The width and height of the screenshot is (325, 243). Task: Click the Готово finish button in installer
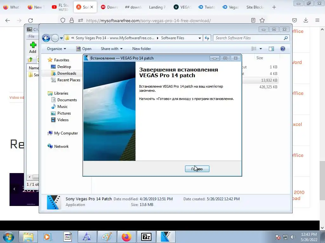coord(197,169)
